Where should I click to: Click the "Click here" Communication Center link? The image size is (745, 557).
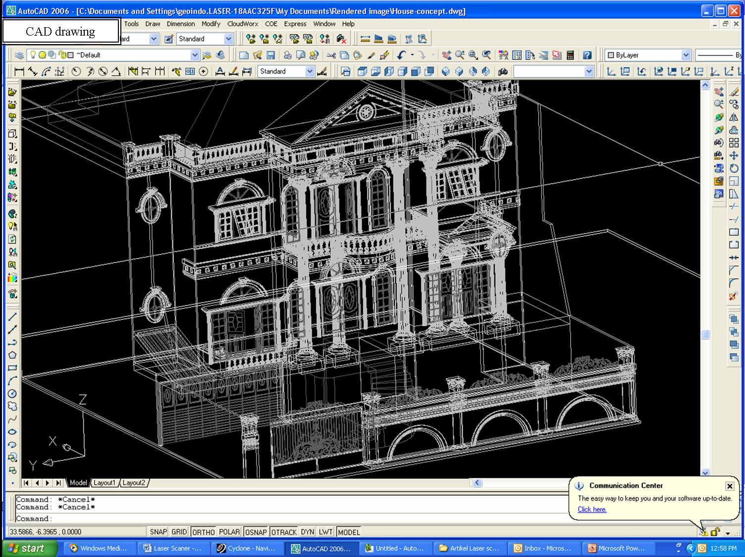tap(592, 509)
